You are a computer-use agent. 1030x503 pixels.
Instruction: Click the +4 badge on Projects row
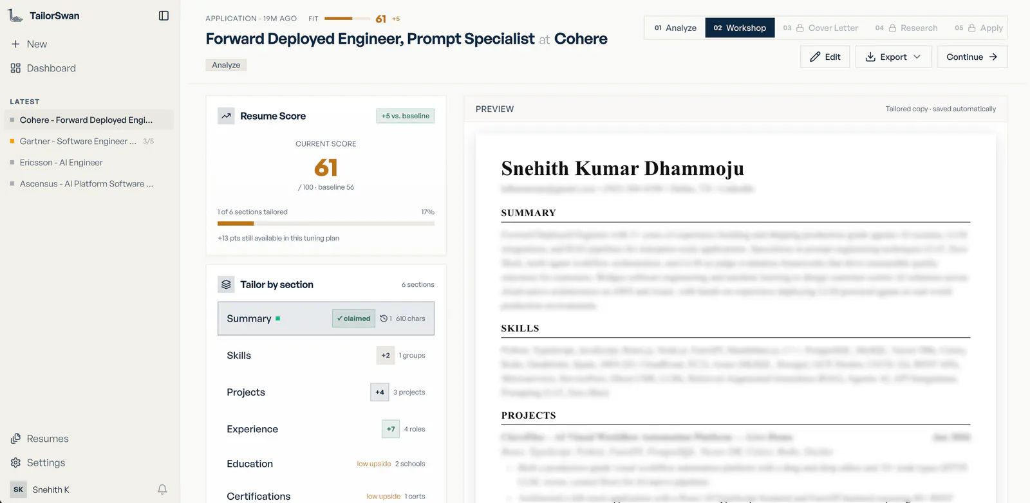pyautogui.click(x=380, y=392)
